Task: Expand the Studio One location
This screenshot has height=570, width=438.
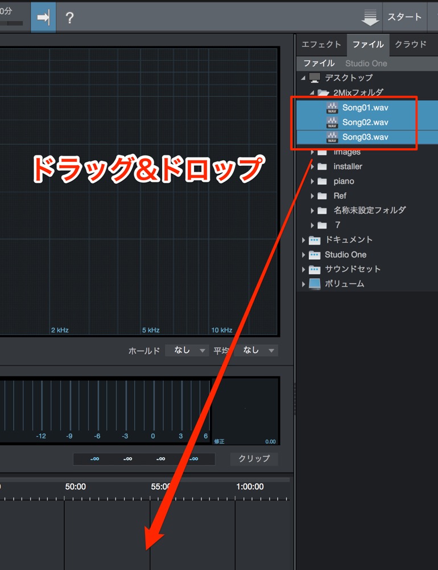Action: click(x=303, y=255)
